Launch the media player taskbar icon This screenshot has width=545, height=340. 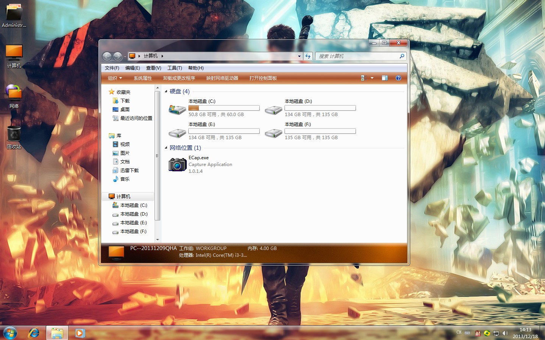(x=80, y=333)
